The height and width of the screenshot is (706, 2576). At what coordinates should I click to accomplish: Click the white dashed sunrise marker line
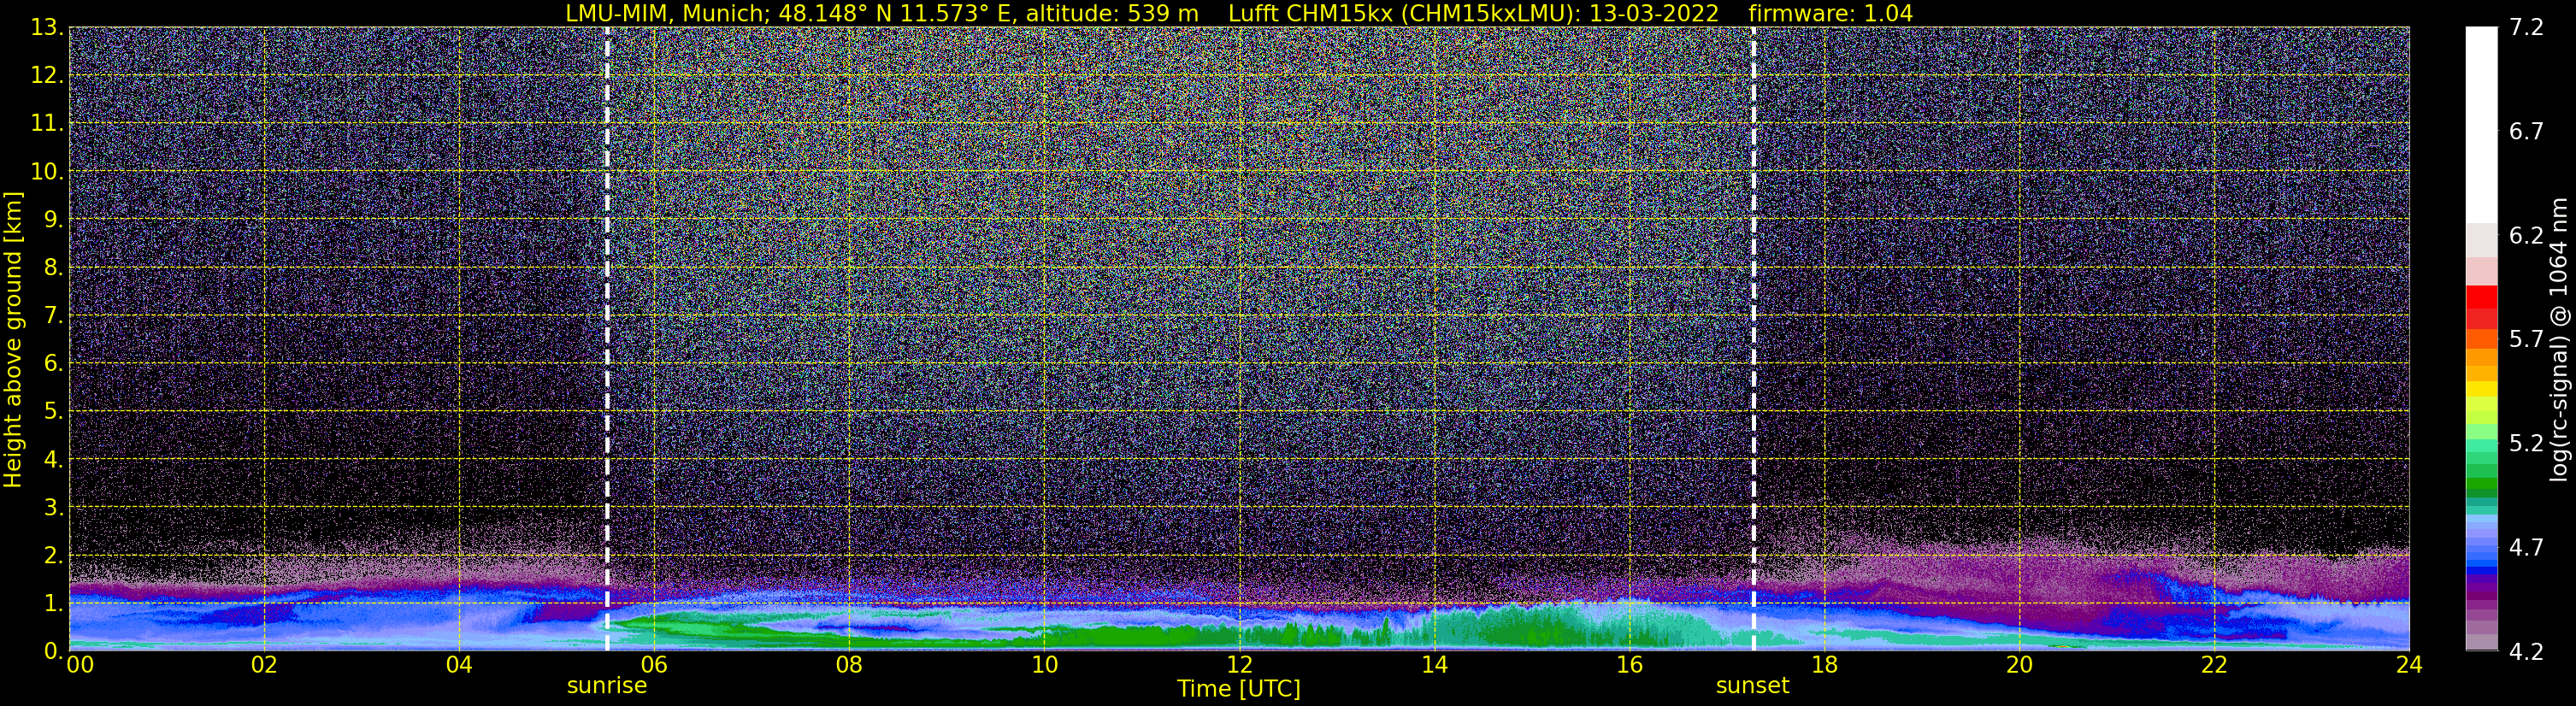click(607, 339)
